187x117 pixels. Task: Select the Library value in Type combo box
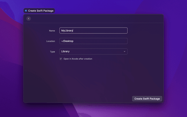point(65,51)
